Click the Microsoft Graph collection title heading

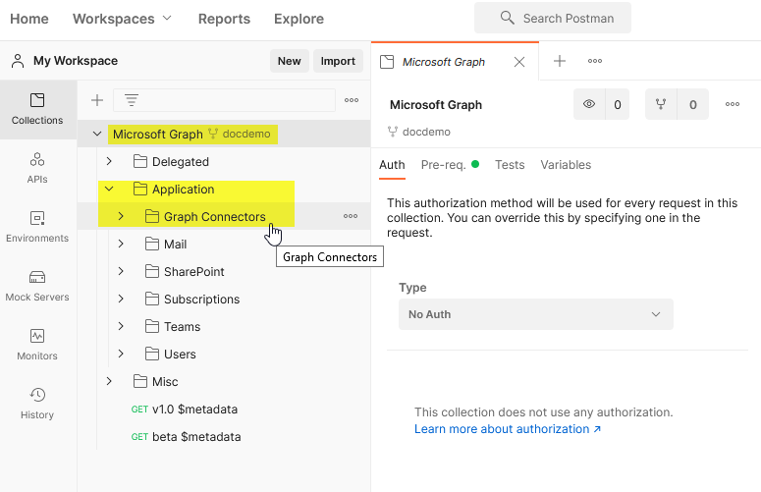click(436, 105)
